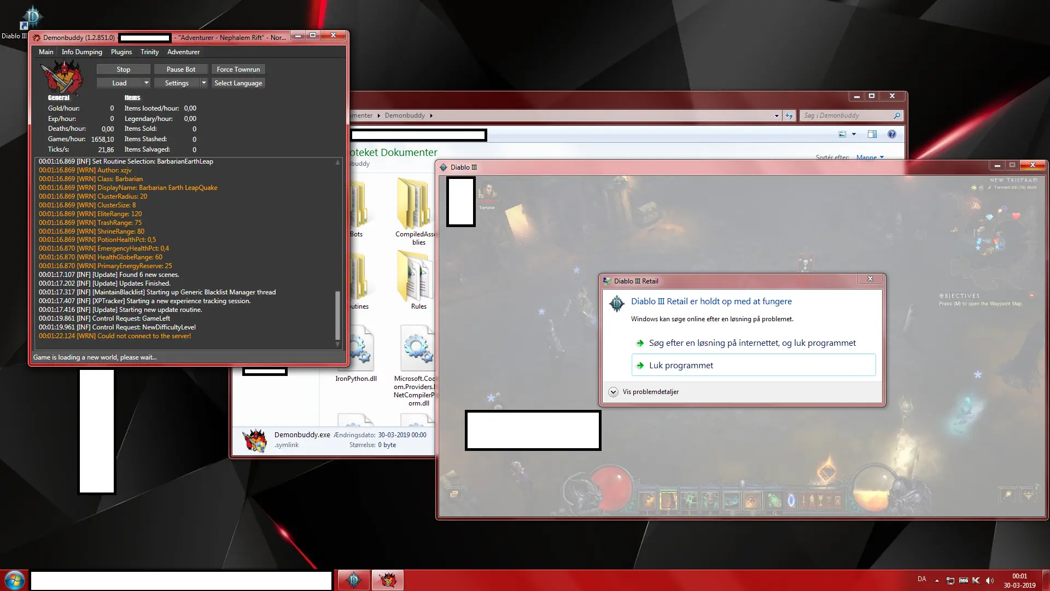Click the taskbar clock showing 00:01

click(x=1019, y=581)
